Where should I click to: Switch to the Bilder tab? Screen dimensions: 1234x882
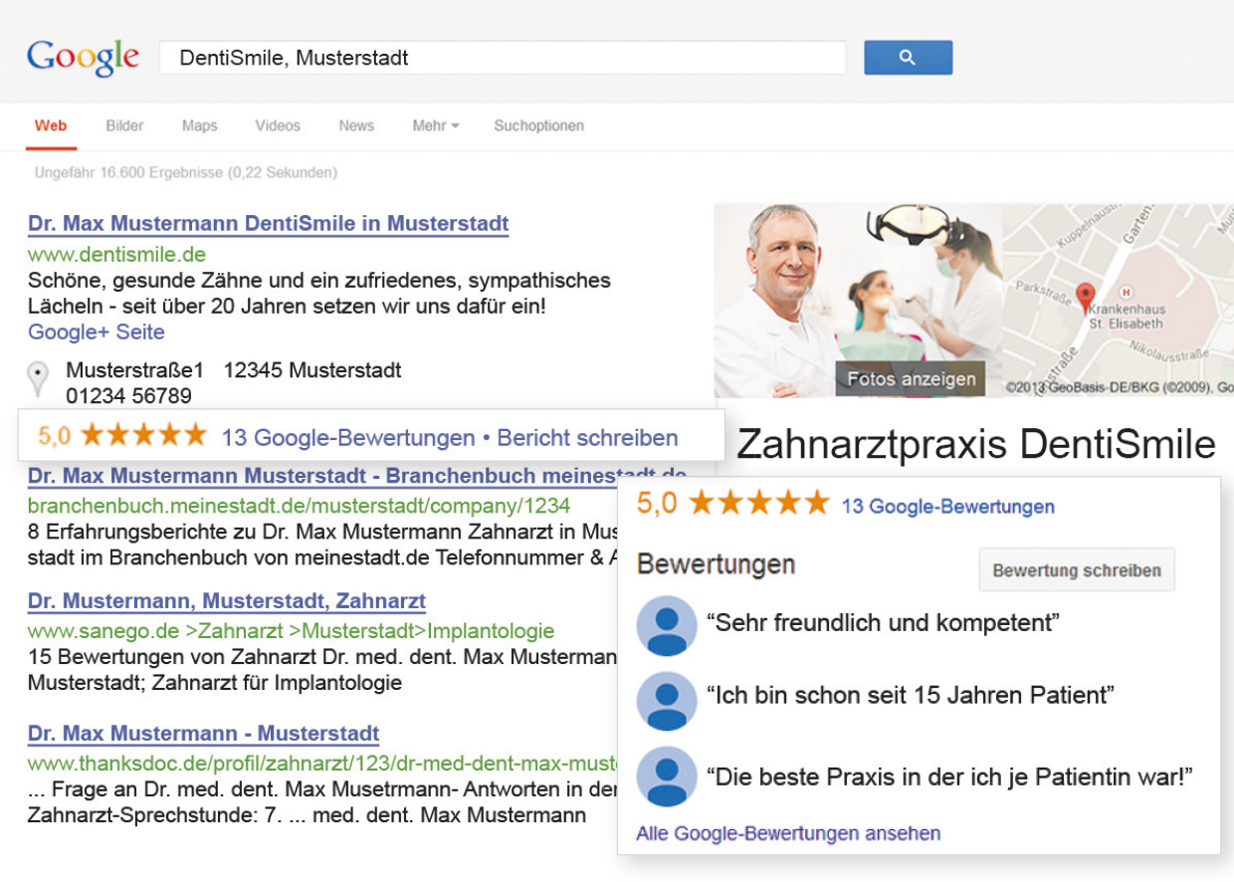(x=125, y=125)
